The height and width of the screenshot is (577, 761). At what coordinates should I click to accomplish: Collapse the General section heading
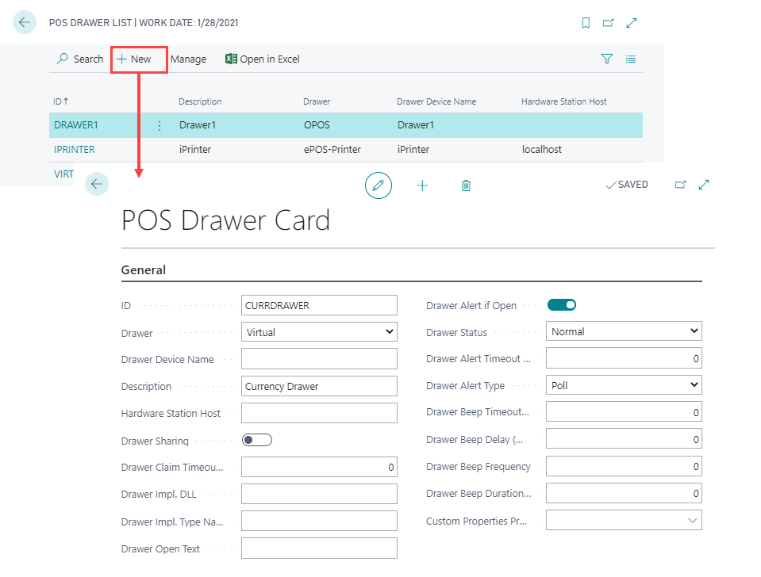click(x=143, y=270)
